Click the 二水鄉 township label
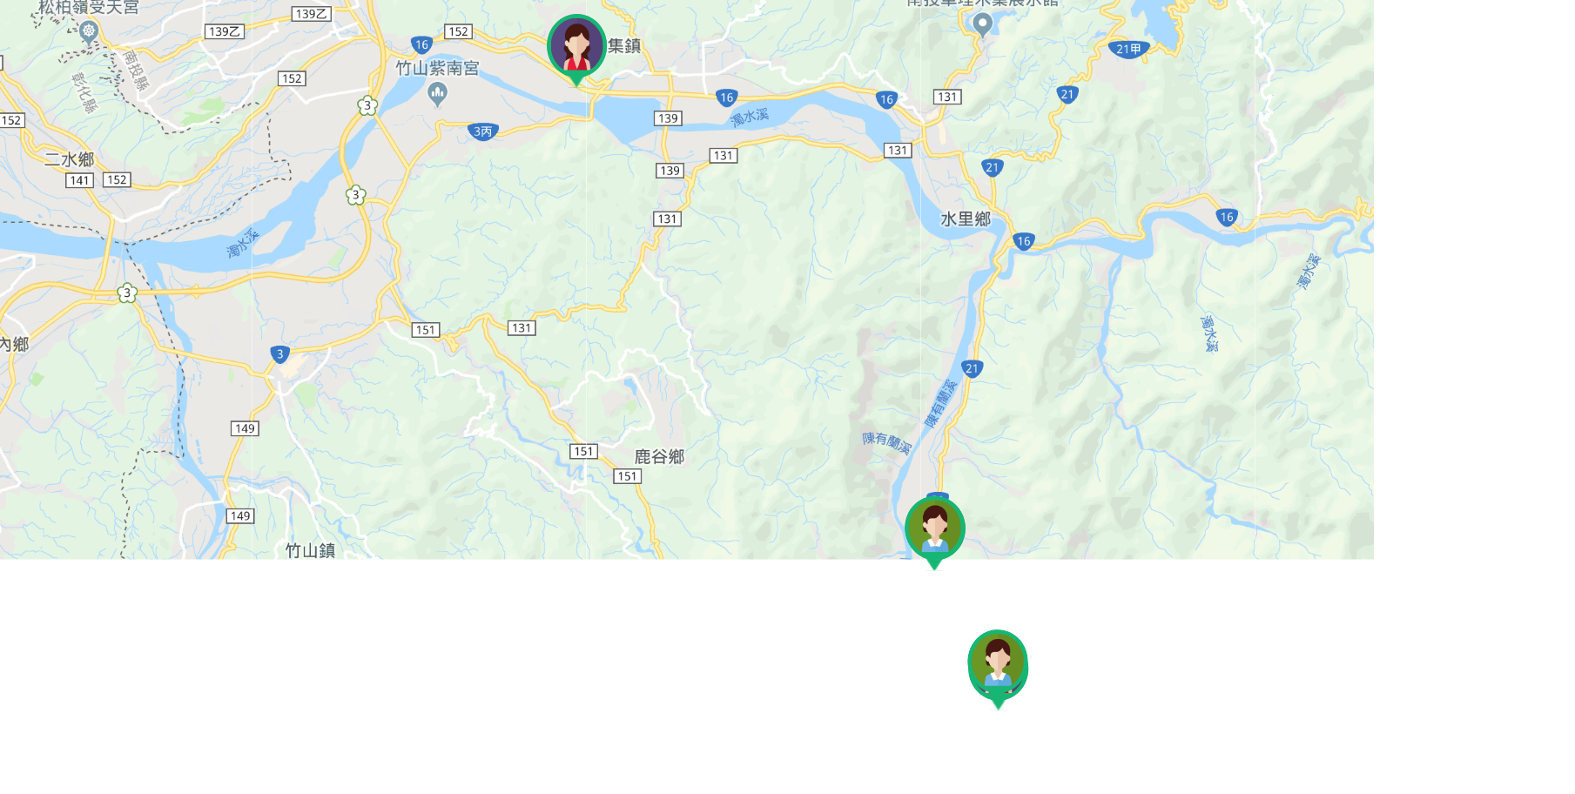The height and width of the screenshot is (794, 1575). pos(70,159)
